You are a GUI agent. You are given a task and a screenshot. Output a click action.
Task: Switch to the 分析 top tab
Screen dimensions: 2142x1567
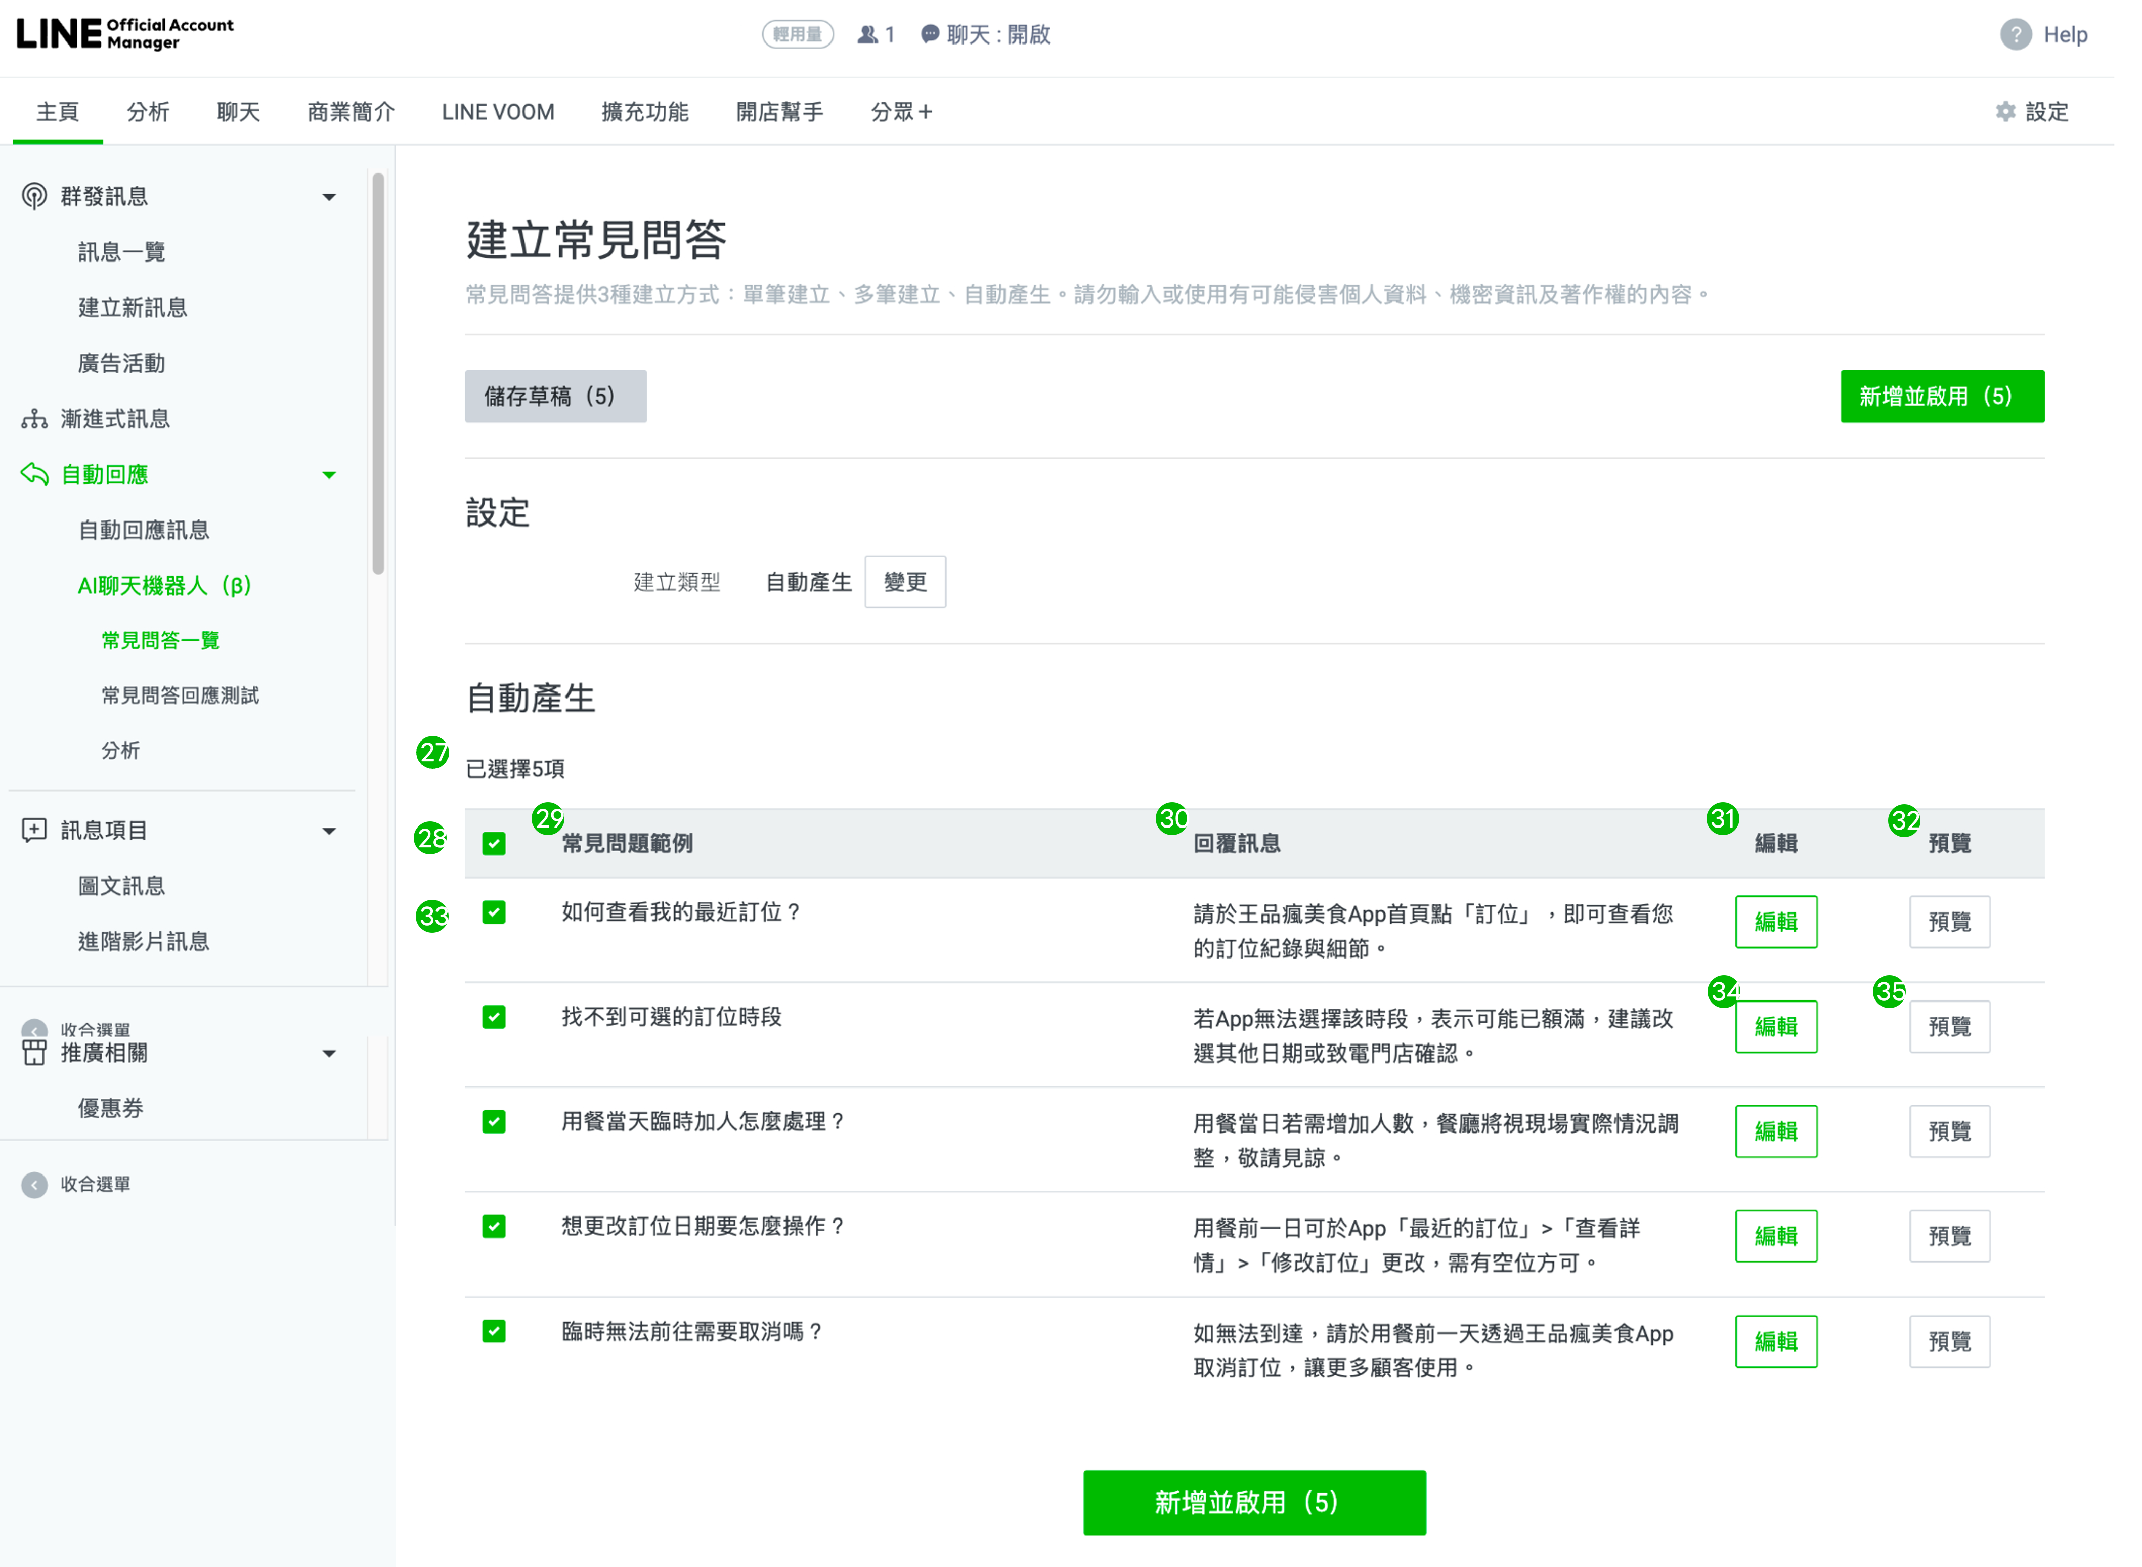pos(148,112)
